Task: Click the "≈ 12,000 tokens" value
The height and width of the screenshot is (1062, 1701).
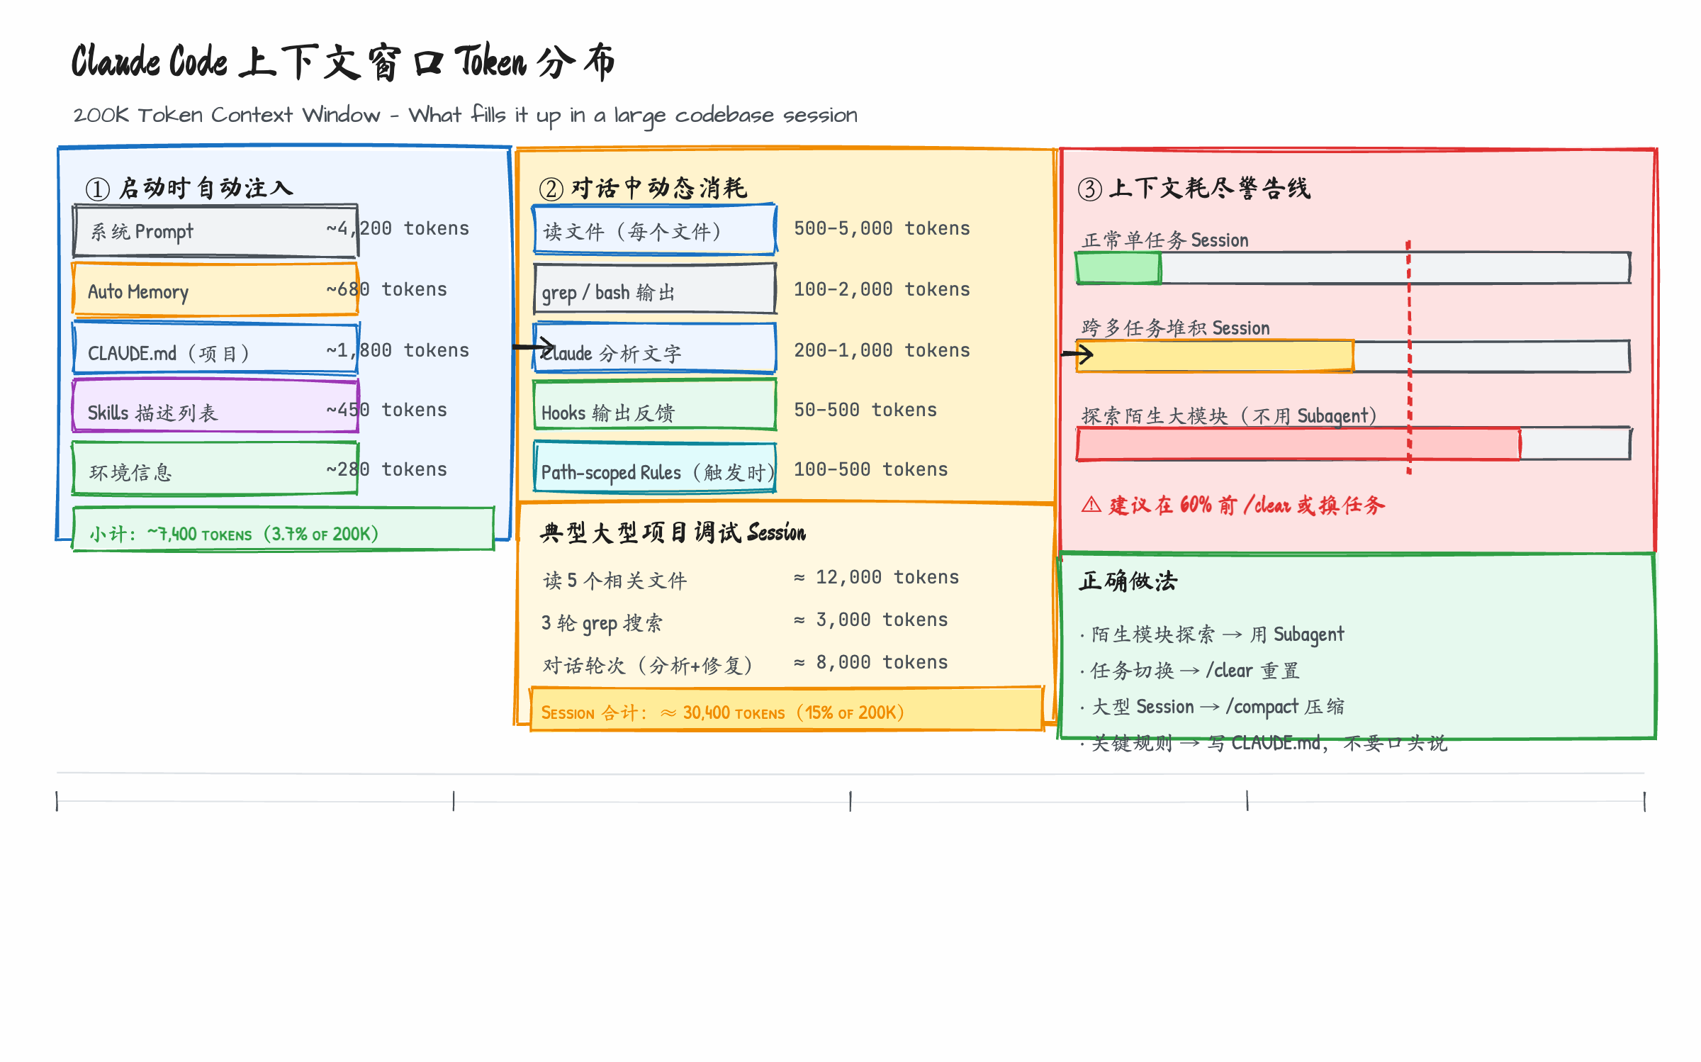Action: point(876,577)
